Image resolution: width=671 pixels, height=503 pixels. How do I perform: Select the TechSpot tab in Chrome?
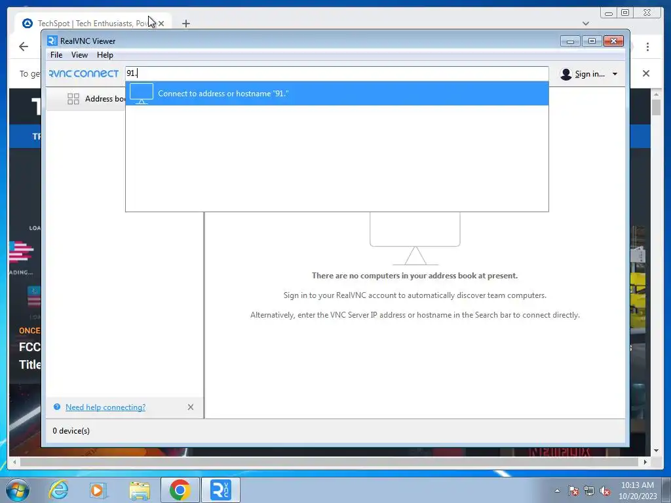[92, 24]
